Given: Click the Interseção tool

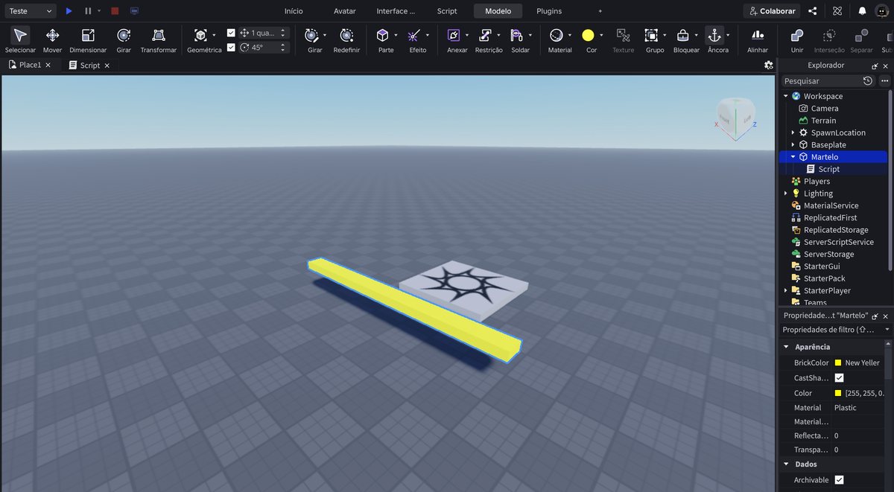Looking at the screenshot, I should pyautogui.click(x=829, y=40).
